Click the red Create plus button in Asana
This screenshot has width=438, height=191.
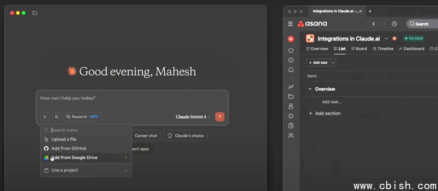click(291, 39)
